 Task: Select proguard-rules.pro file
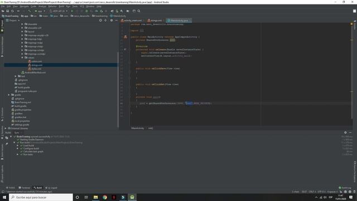(x=26, y=91)
